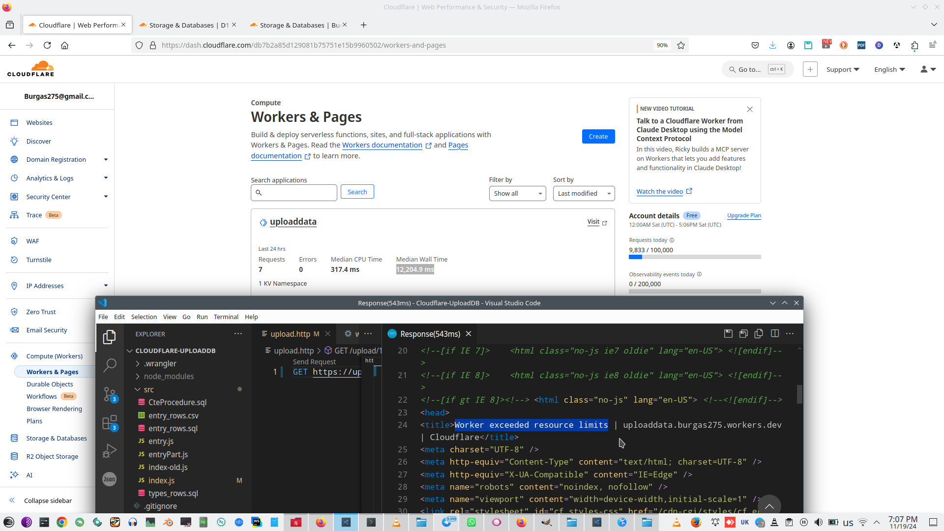The image size is (944, 531).
Task: Save the file using the floppy disk icon
Action: [x=728, y=333]
